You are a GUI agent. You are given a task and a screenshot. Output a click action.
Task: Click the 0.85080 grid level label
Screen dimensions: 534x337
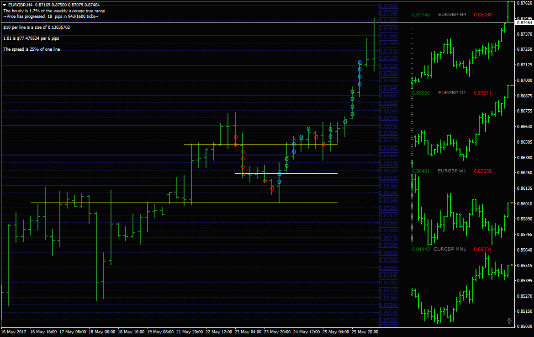pyautogui.click(x=389, y=320)
